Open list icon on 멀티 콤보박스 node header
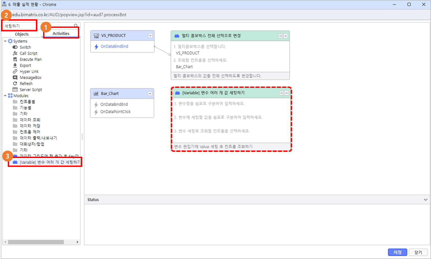Viewport: 431px width, 259px height. coord(280,36)
